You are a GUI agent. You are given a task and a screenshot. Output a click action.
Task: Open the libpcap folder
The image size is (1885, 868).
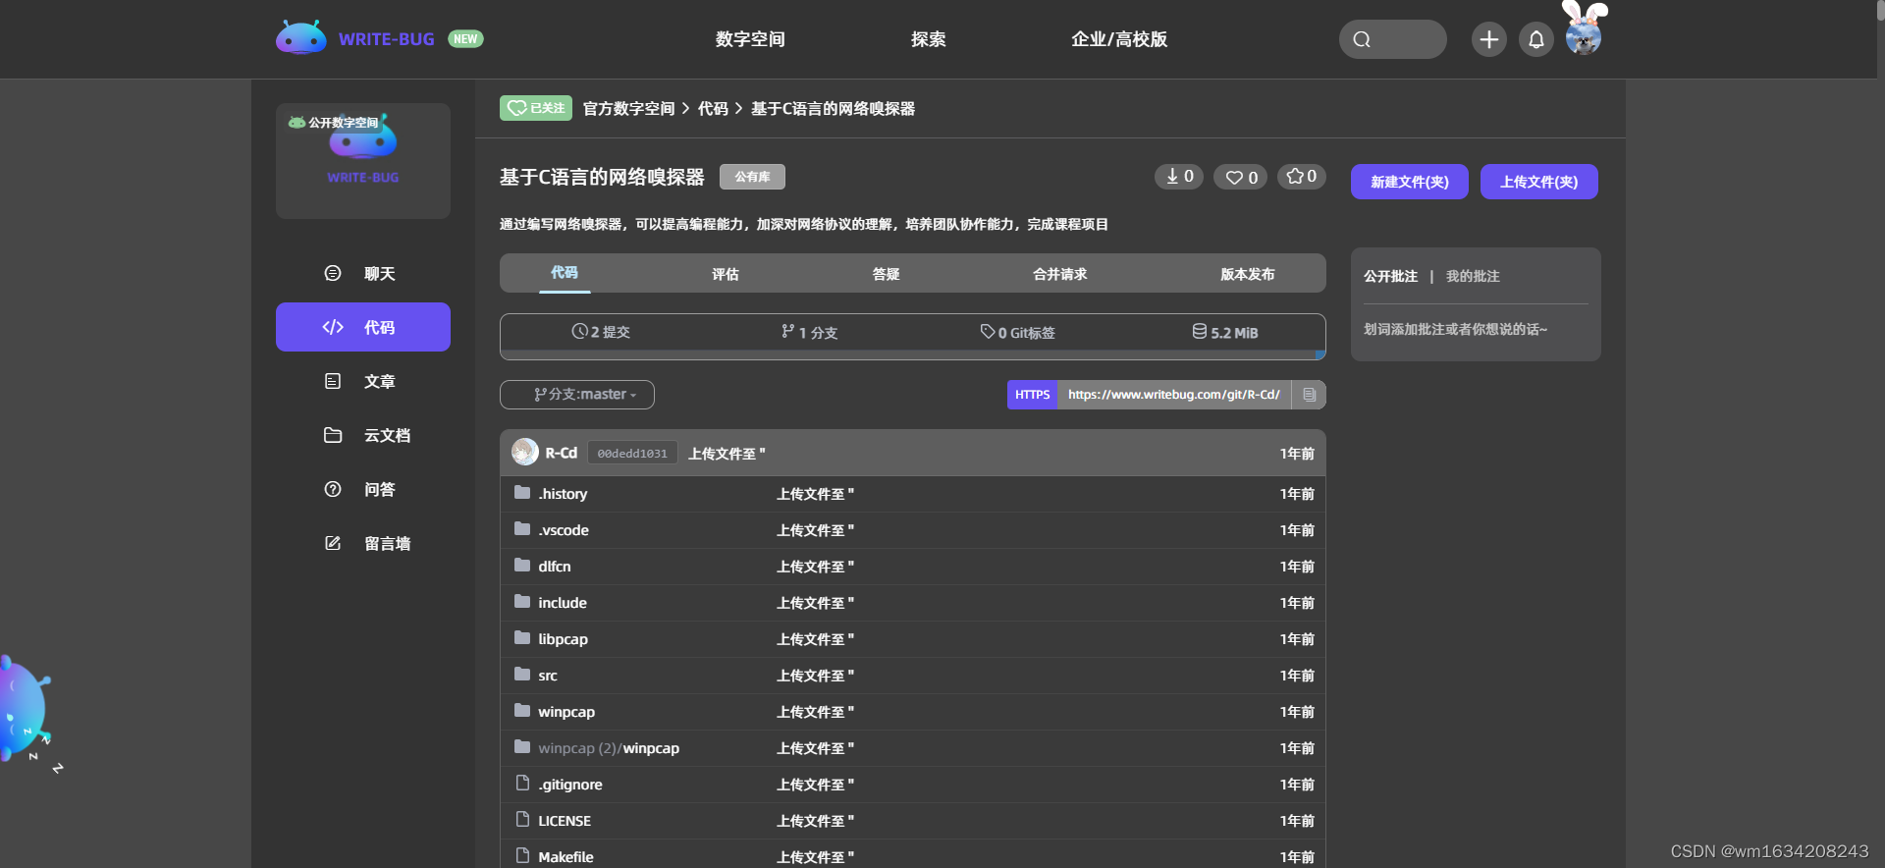[x=563, y=639]
